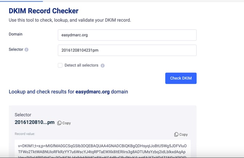
Task: Open info tooltip beside Detect all selectors
Action: click(x=103, y=66)
